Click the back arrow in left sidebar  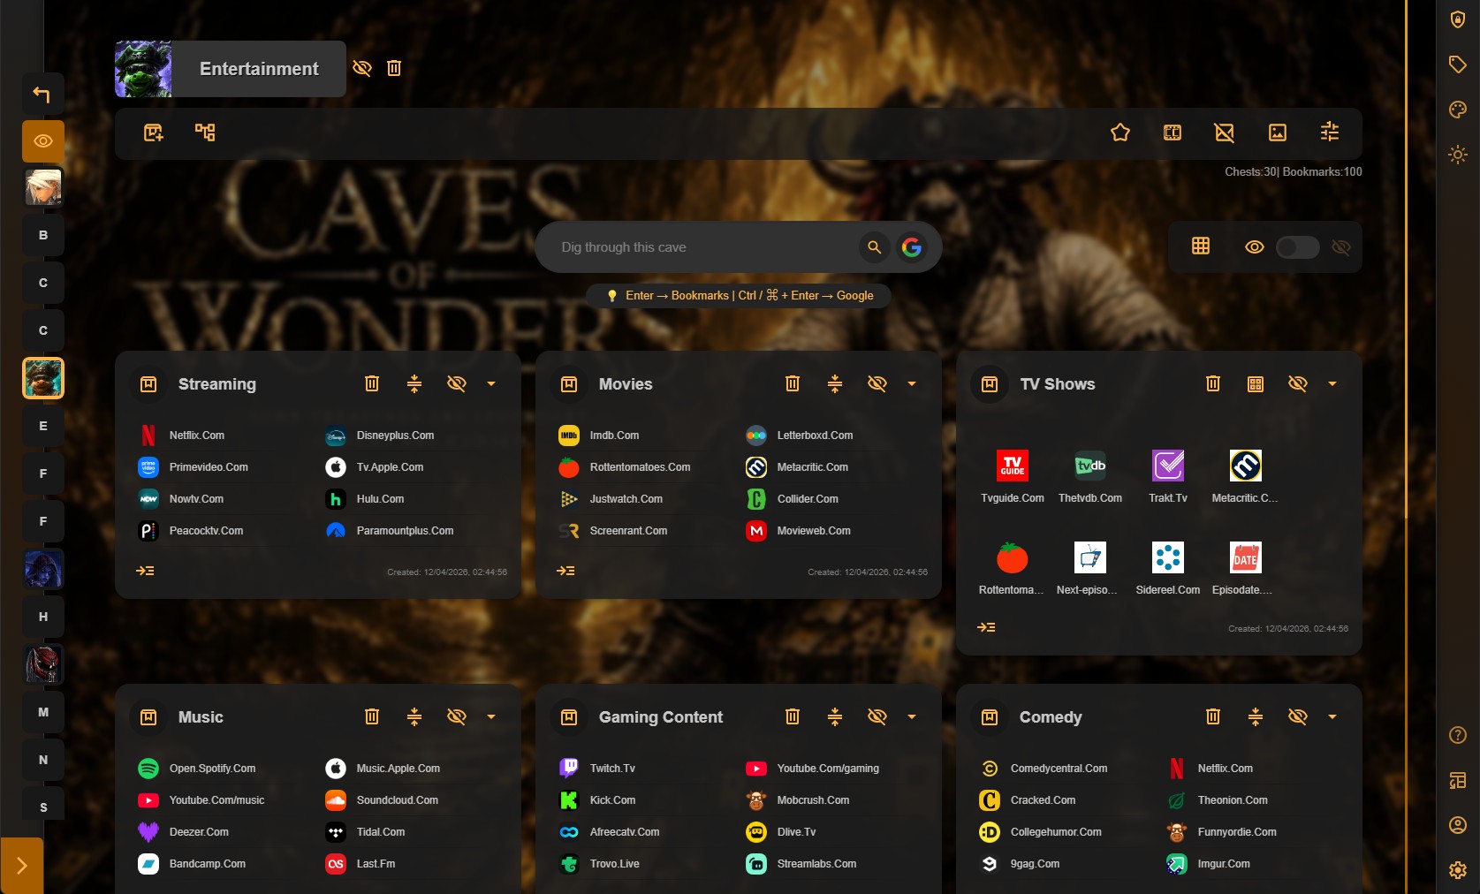(42, 94)
